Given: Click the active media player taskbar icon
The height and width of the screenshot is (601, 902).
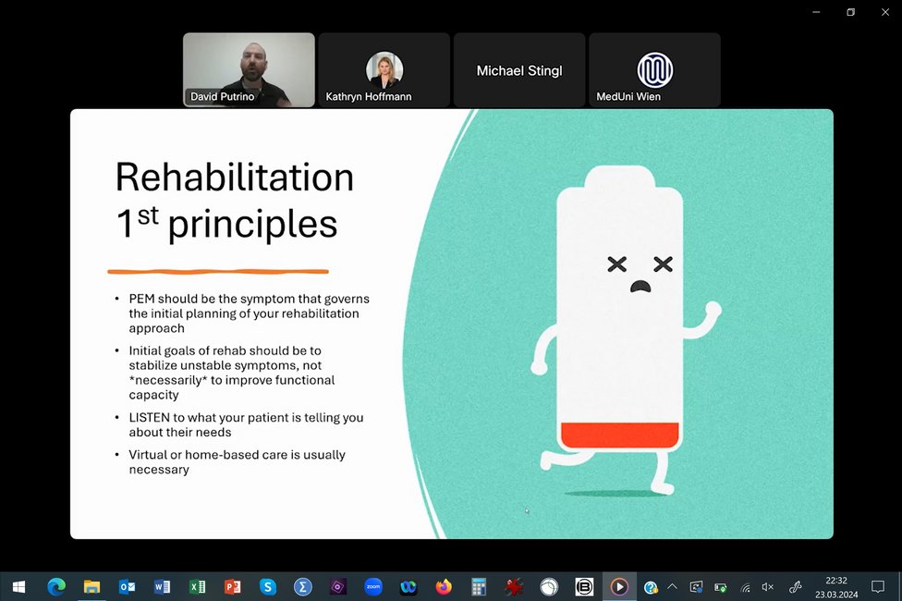Looking at the screenshot, I should [x=619, y=586].
